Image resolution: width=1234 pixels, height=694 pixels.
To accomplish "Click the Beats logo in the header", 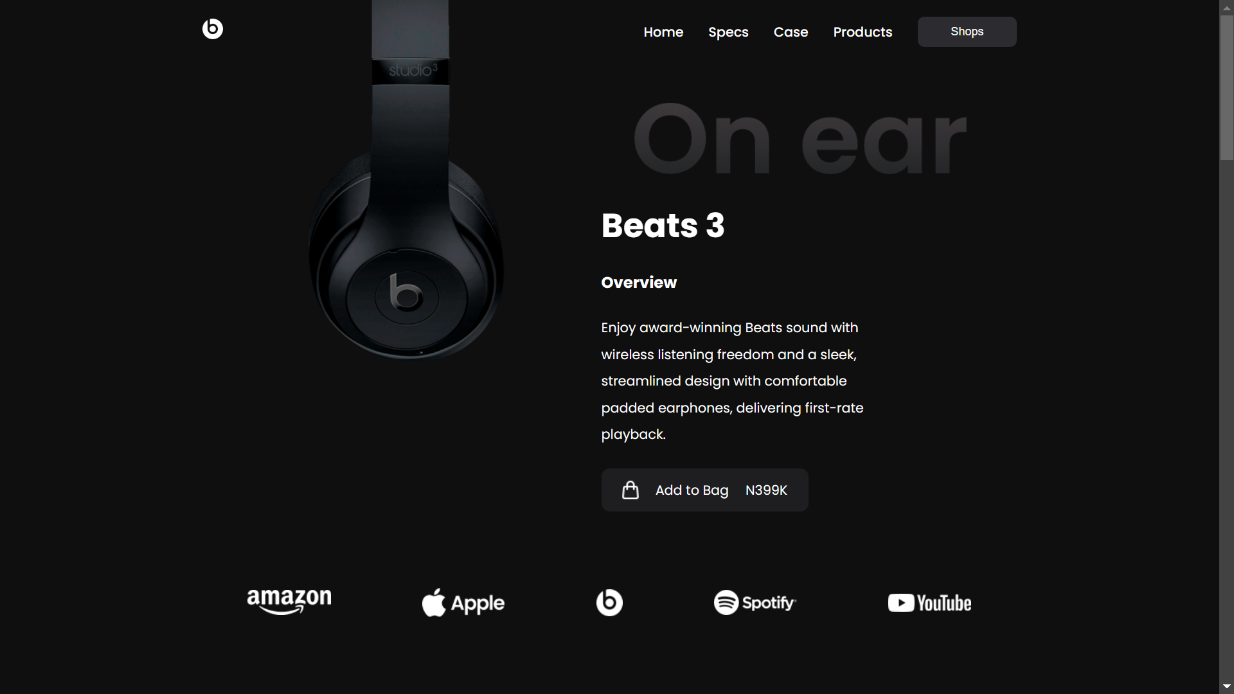I will 213,29.
